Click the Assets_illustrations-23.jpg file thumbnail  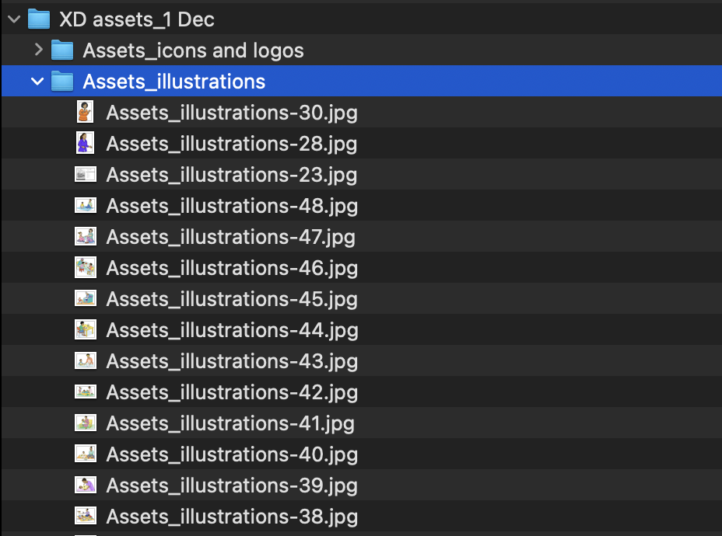tap(85, 175)
